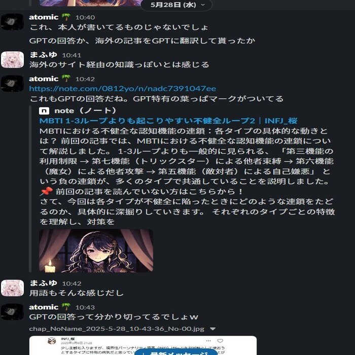
Task: Click the note service logo in link preview
Action: click(x=44, y=111)
